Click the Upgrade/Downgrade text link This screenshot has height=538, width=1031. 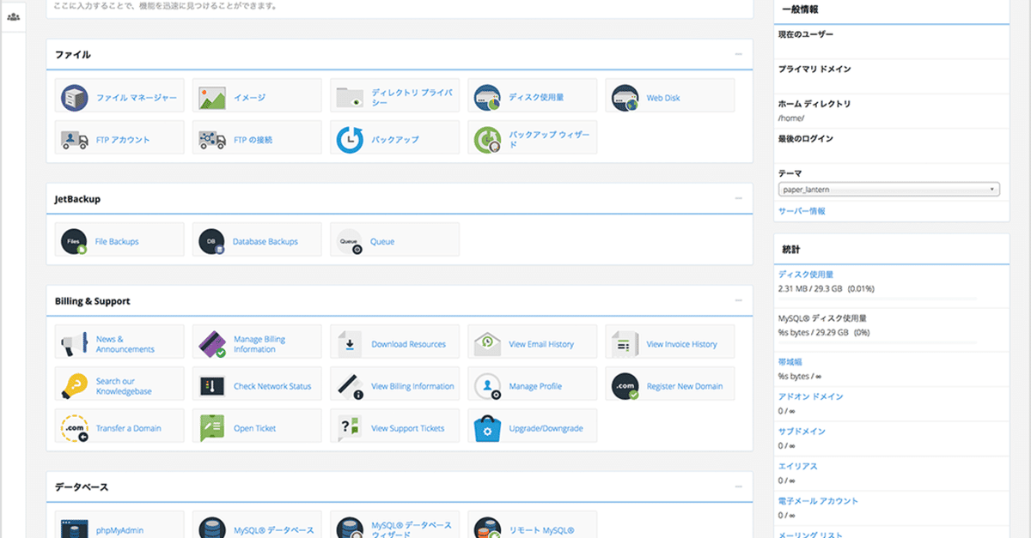click(x=546, y=428)
